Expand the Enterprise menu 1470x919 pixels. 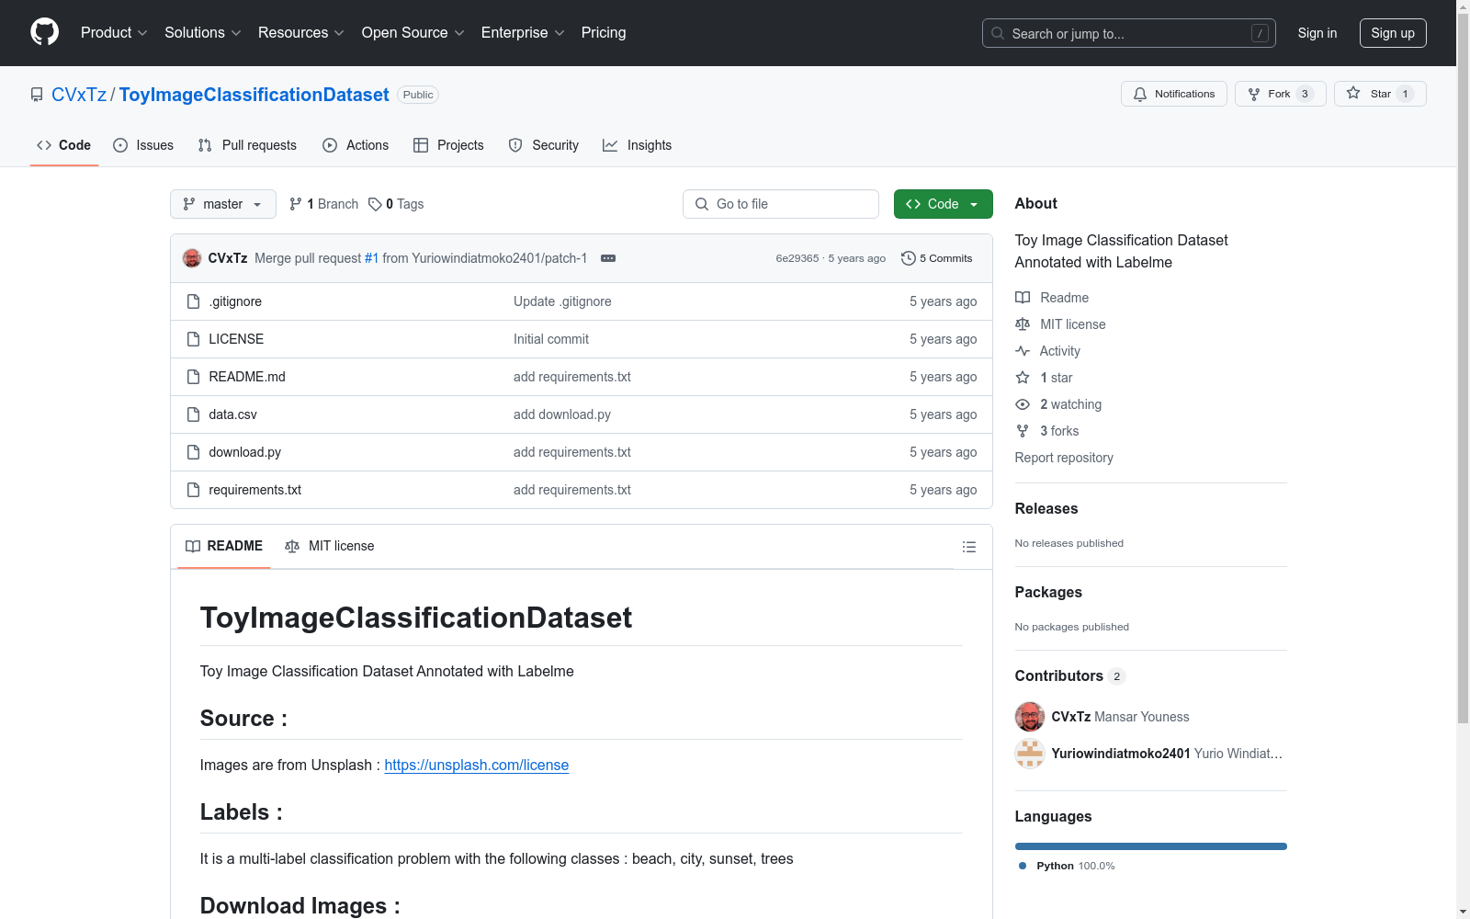[523, 33]
